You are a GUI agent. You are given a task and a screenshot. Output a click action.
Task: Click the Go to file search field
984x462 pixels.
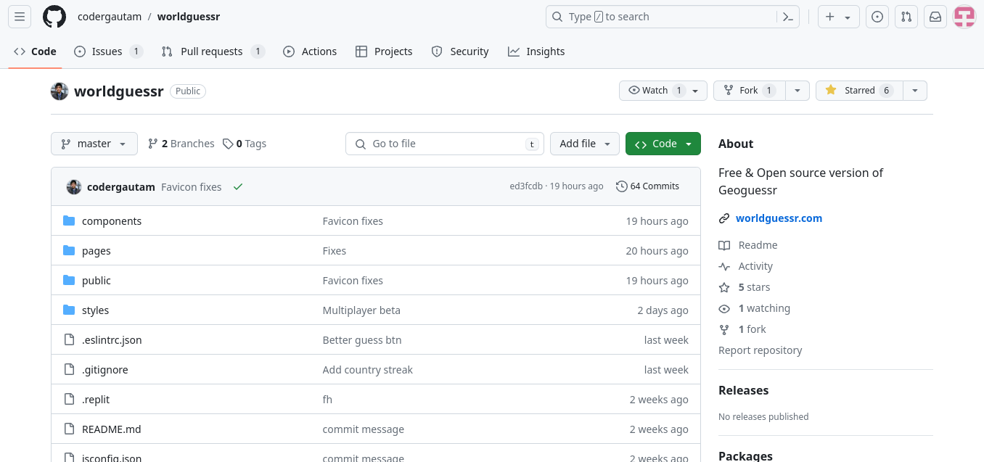444,144
